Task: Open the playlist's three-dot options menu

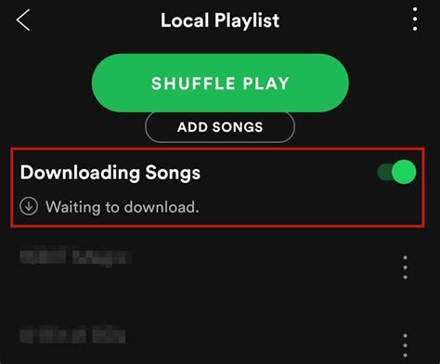Action: tap(415, 19)
